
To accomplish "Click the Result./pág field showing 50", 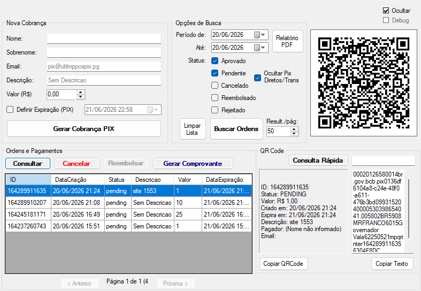I will tap(279, 131).
